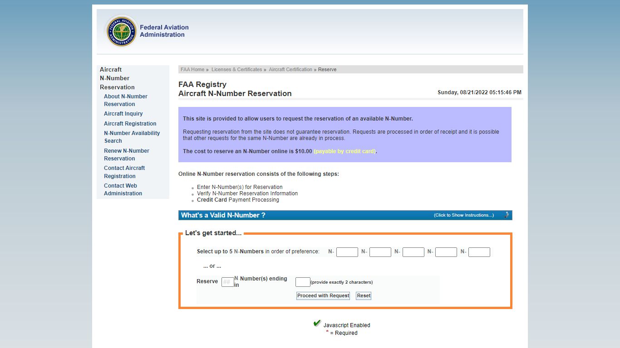Click the 'Credit Card Payment Processing' step
Screen dimensions: 620x348
[x=238, y=200]
